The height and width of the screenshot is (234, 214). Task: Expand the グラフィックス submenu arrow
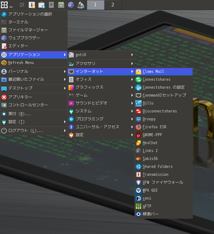point(132,87)
